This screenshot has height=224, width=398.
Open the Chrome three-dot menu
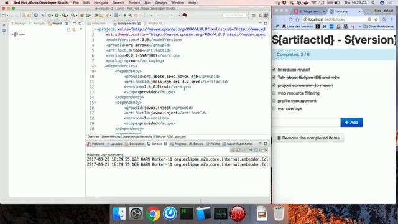pyautogui.click(x=392, y=19)
